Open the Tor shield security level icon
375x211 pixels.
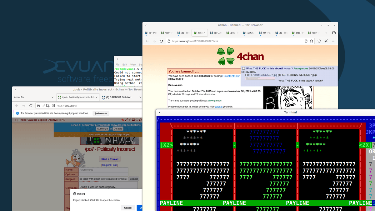point(319,41)
